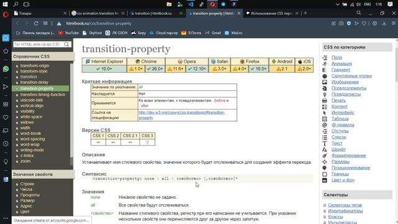398x224 pixels.
Task: Open the ad blocker shield icon
Action: [349, 24]
